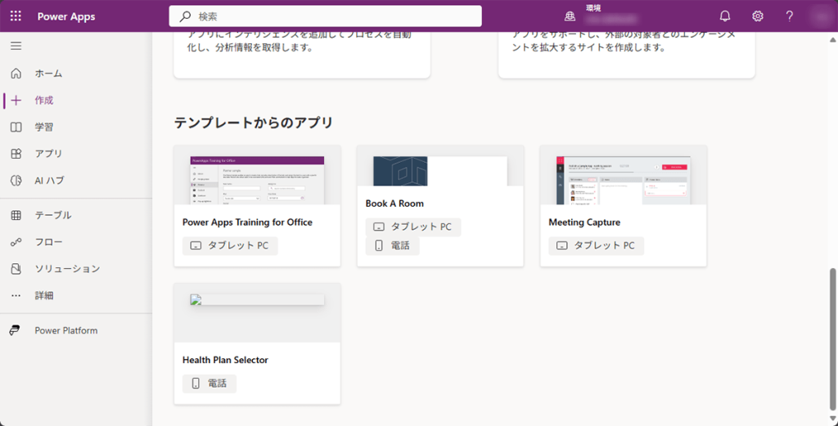Click the Health Plan Selector title
The width and height of the screenshot is (838, 426).
[x=225, y=361]
